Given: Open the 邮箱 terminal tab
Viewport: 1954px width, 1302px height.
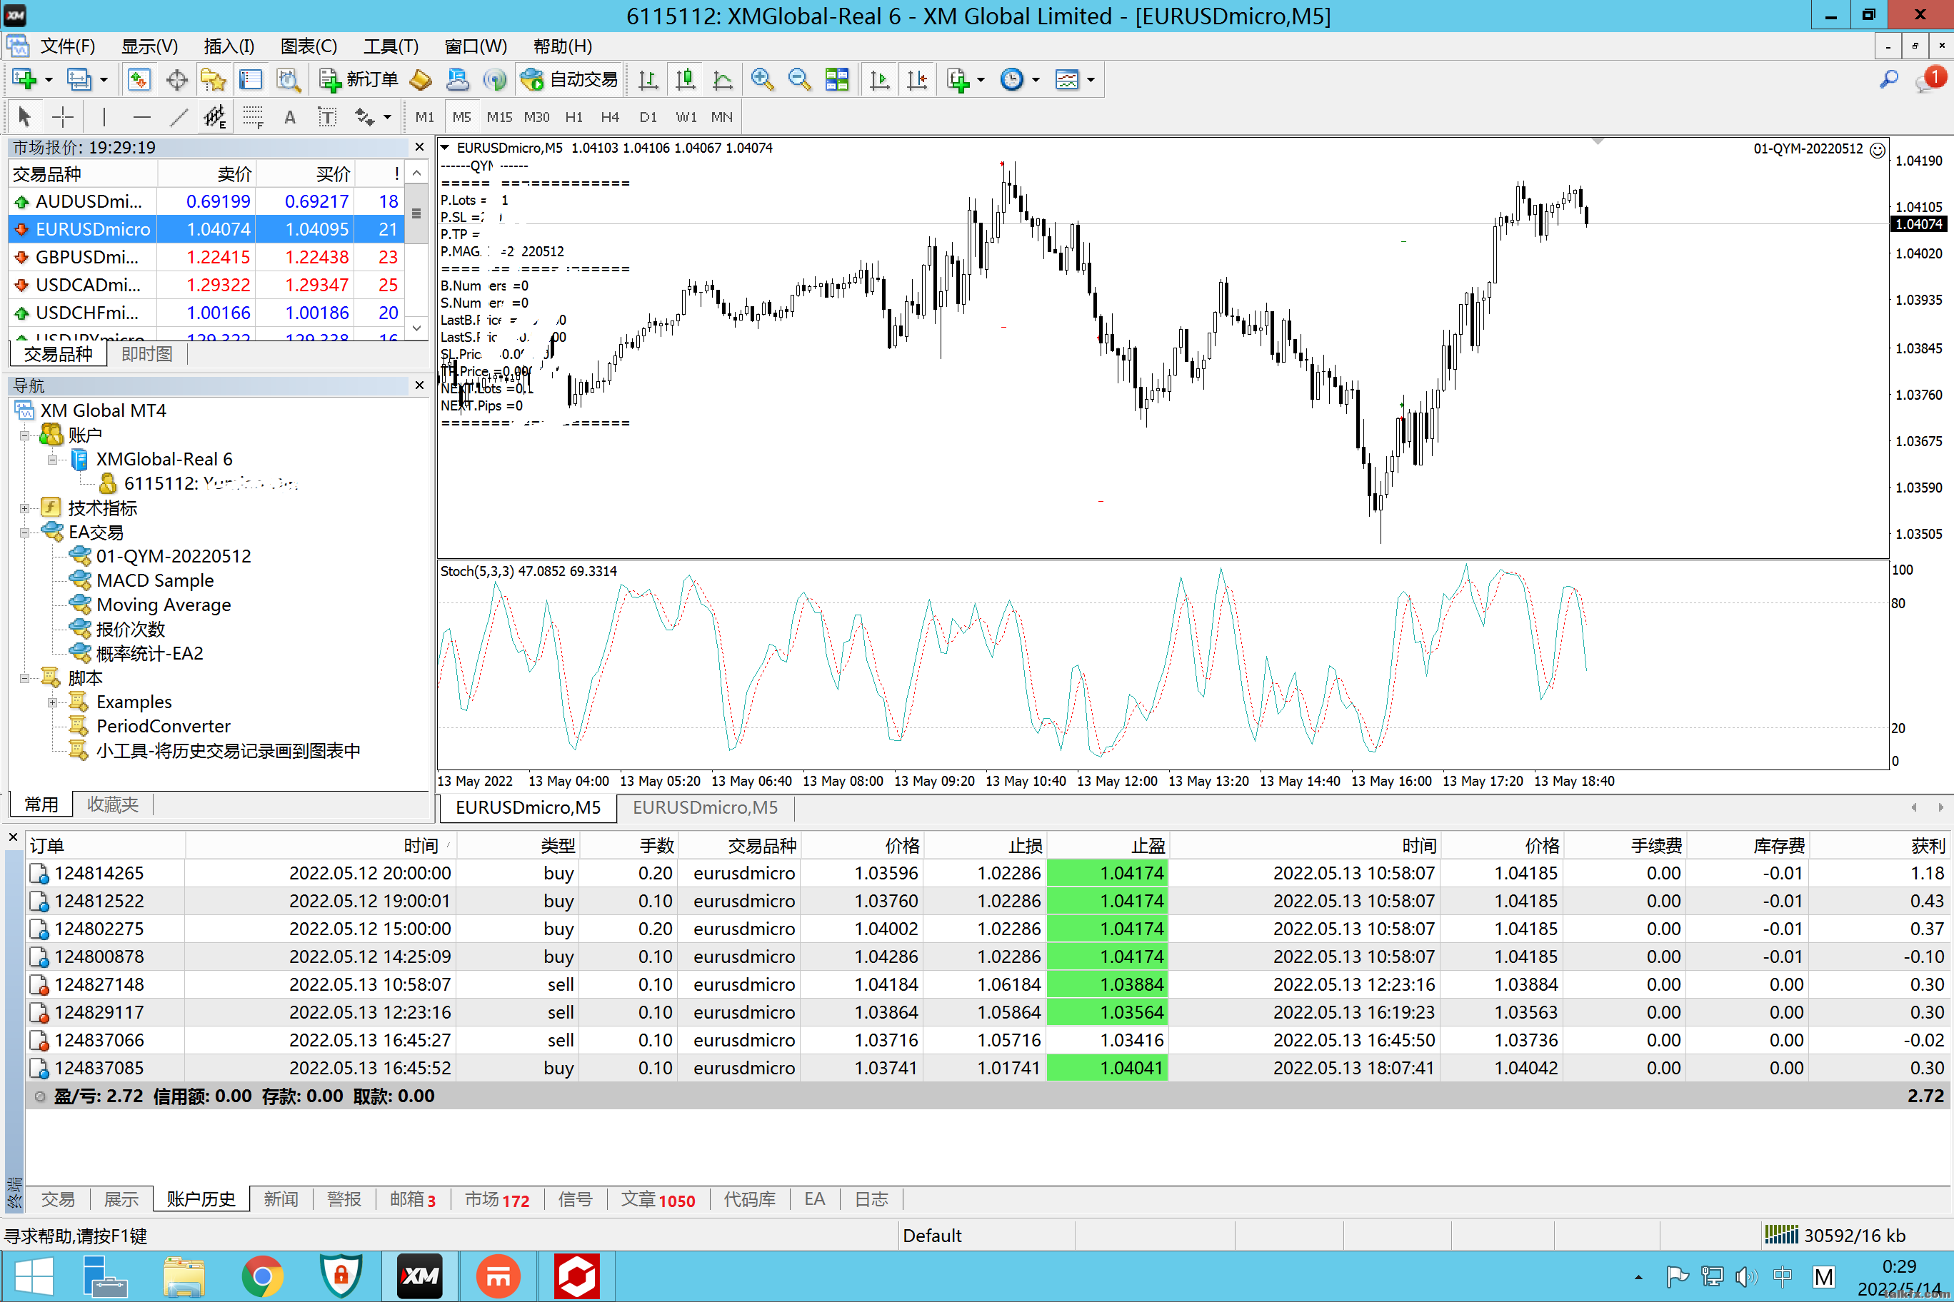Looking at the screenshot, I should point(412,1200).
